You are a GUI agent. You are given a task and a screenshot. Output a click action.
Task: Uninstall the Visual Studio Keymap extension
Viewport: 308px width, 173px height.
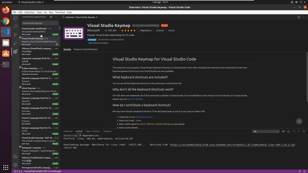click(92, 39)
